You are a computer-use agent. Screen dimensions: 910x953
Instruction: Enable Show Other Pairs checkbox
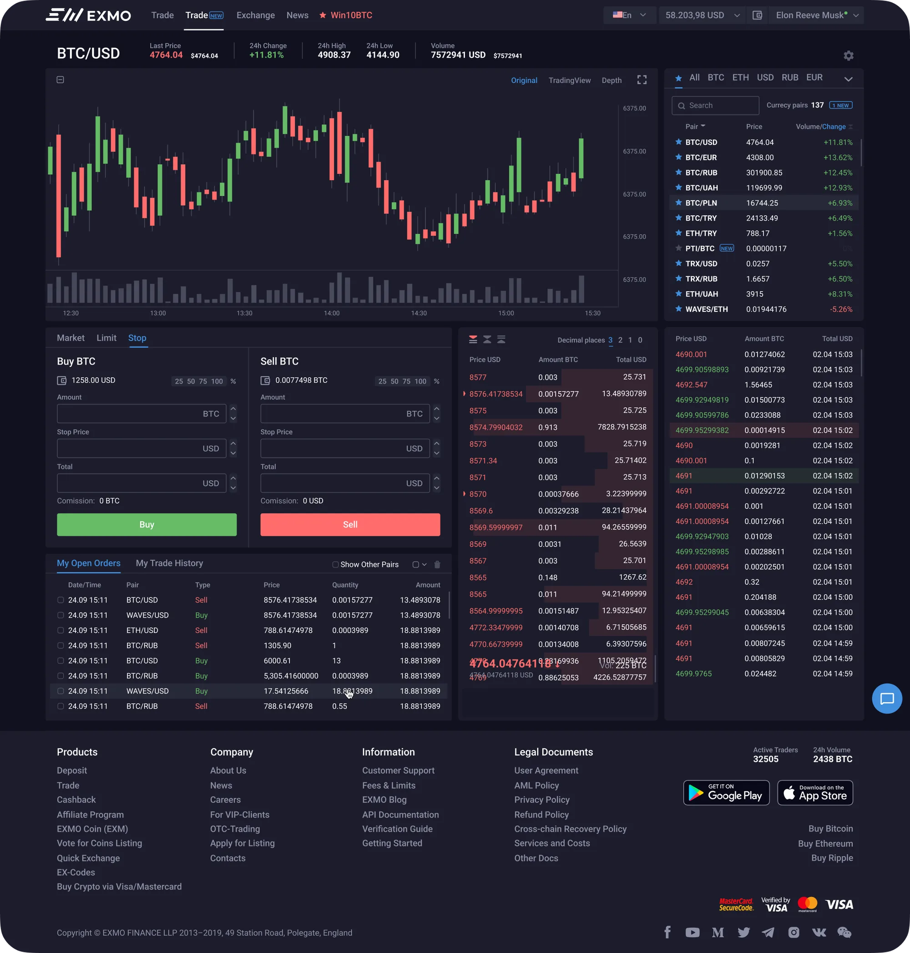(x=335, y=564)
